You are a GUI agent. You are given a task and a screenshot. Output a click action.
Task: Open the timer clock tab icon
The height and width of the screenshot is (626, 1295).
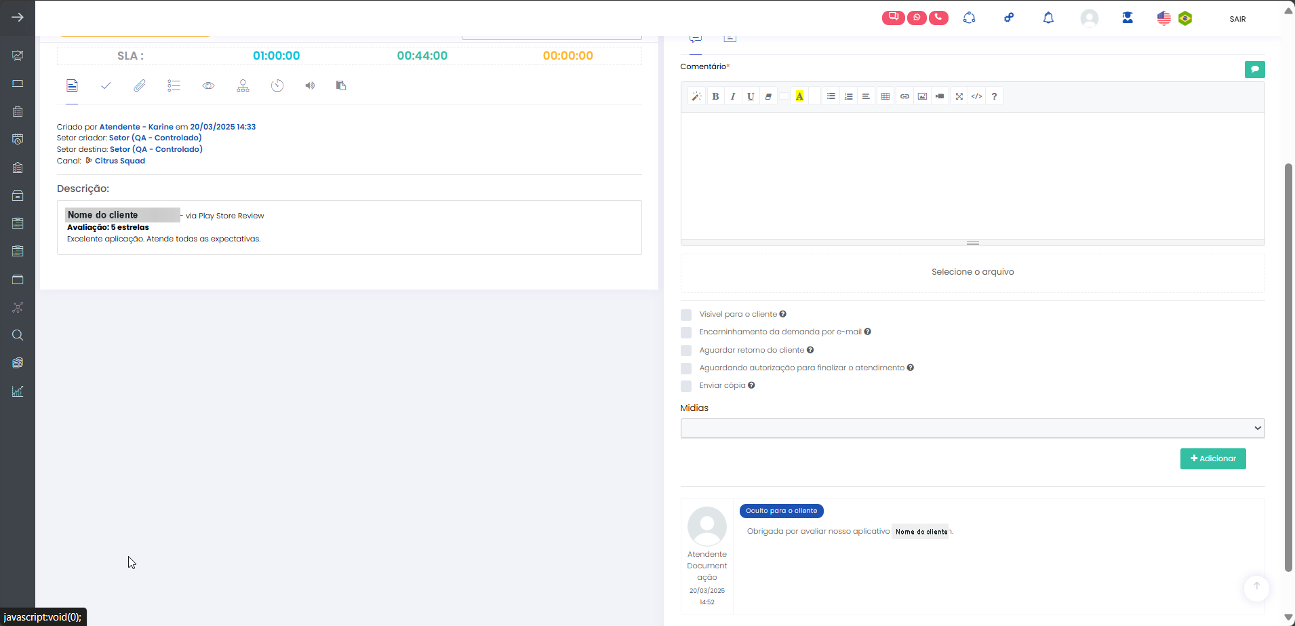(x=277, y=85)
